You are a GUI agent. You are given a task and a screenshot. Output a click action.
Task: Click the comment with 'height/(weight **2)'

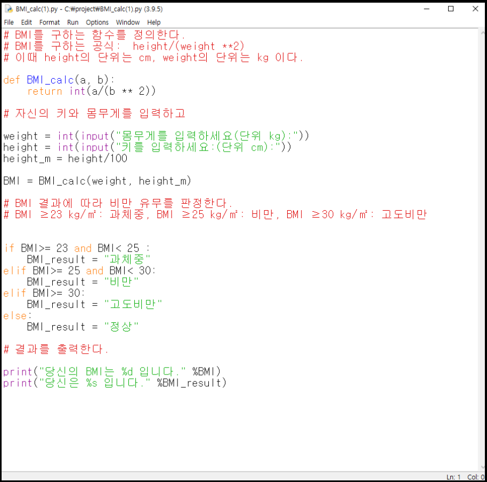[x=124, y=46]
